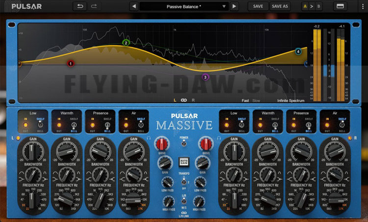The width and height of the screenshot is (368, 222).
Task: Click the Infinite Spectrum option
Action: pos(291,100)
